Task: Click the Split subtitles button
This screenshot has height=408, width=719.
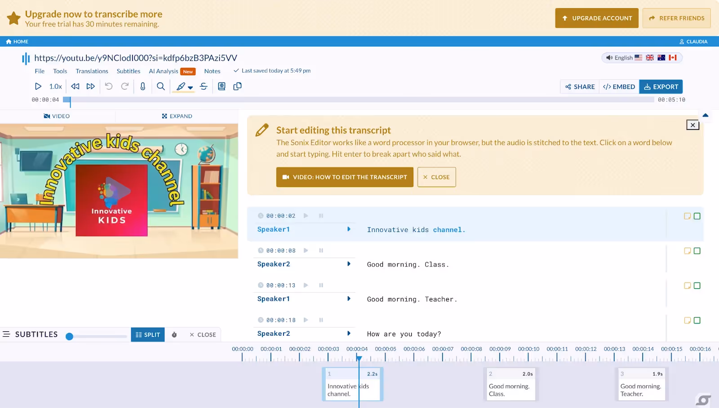Action: (x=148, y=335)
